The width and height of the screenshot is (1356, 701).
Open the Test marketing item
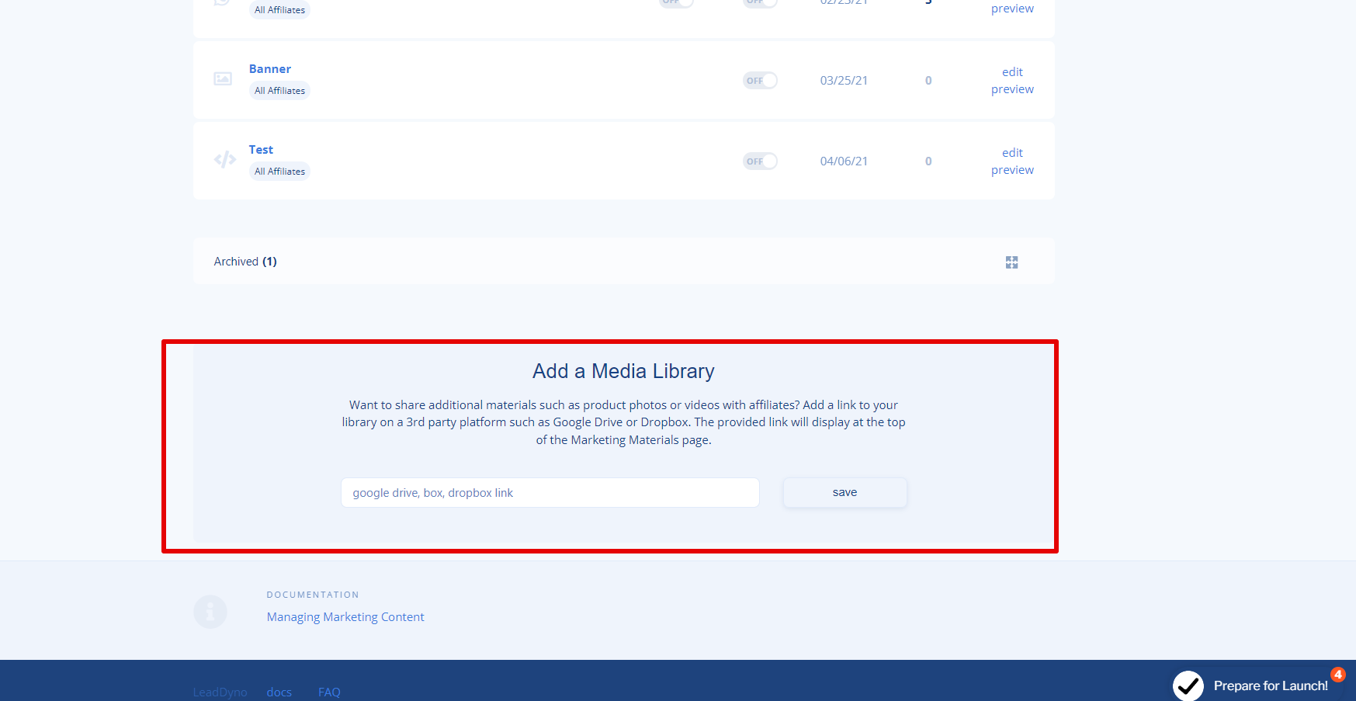pyautogui.click(x=261, y=150)
